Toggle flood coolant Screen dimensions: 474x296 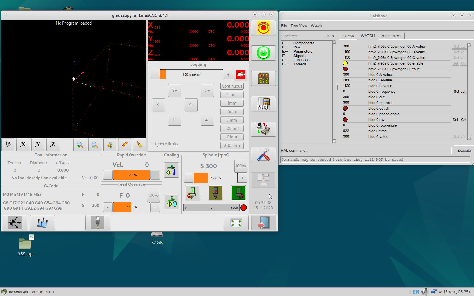coord(171,170)
